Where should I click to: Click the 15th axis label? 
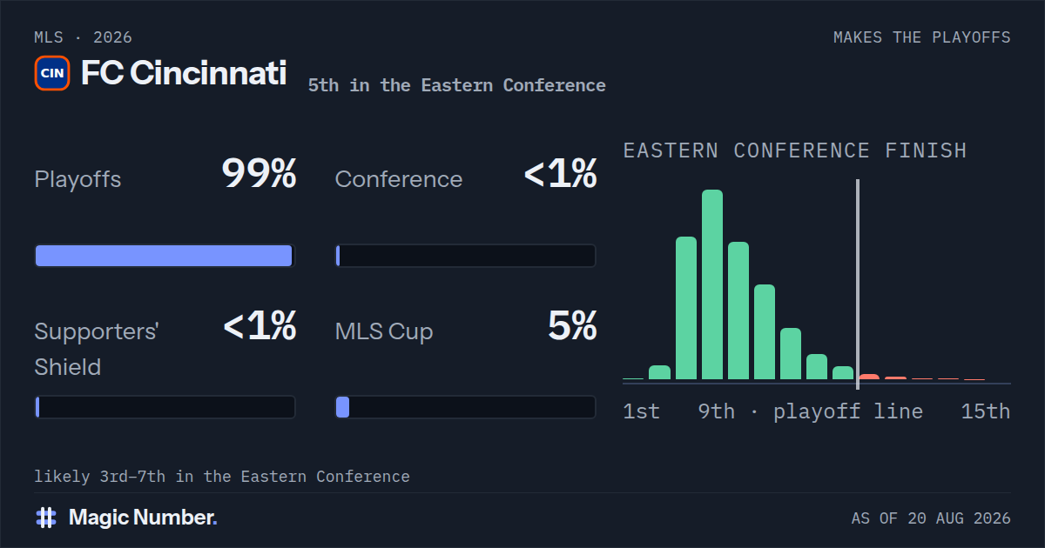(986, 411)
